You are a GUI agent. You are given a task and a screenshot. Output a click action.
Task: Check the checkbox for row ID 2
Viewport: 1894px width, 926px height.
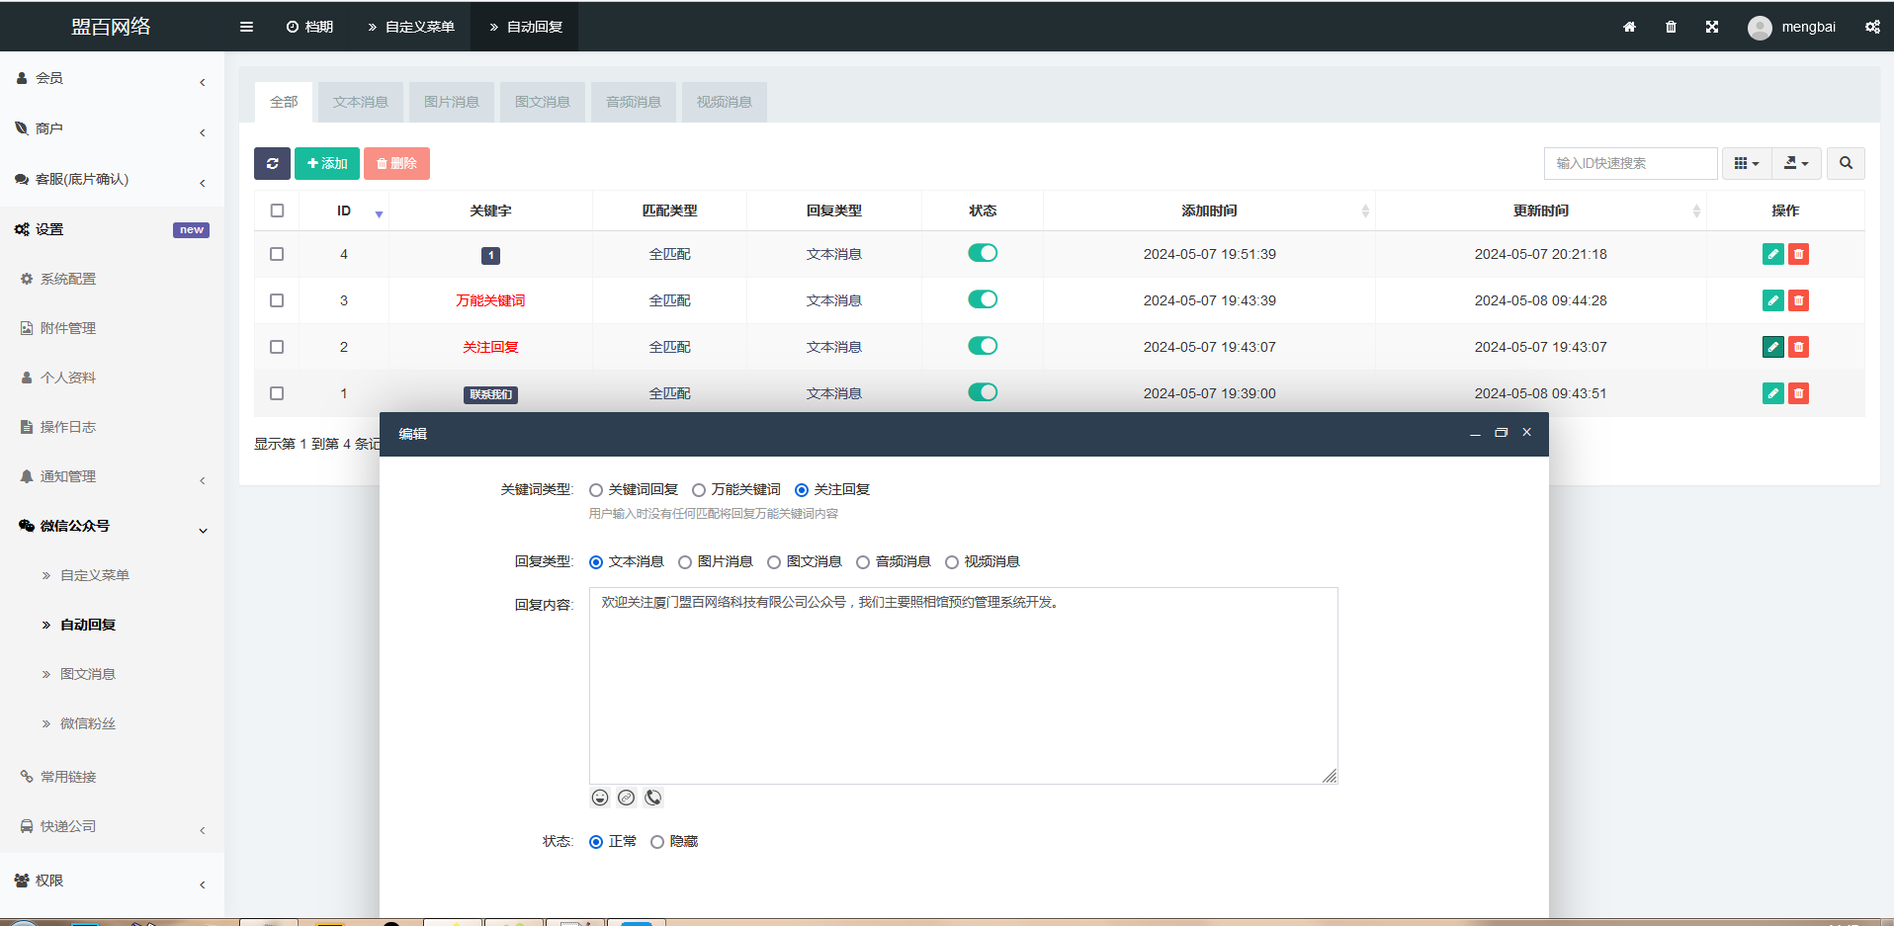277,347
